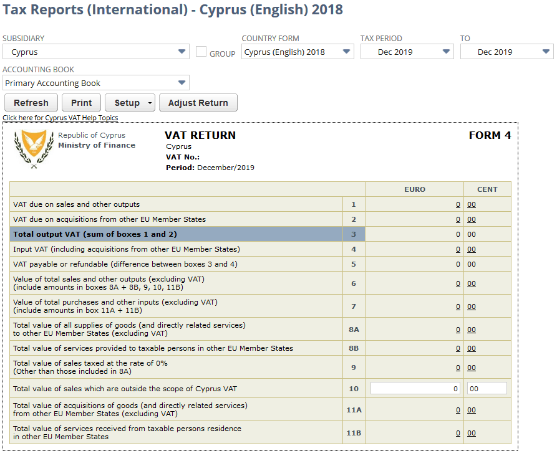
Task: Open the Country Form dropdown
Action: tap(346, 52)
